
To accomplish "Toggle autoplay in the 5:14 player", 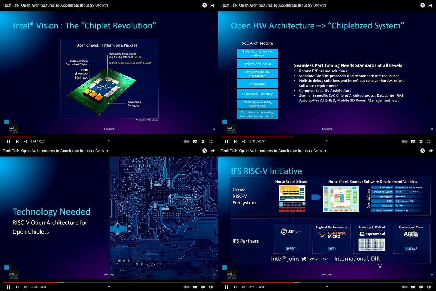I will click(187, 141).
